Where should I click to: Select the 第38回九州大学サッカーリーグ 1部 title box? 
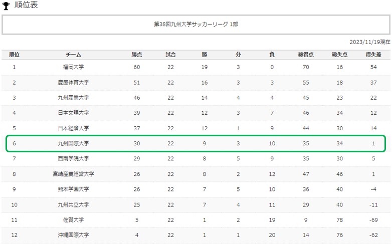tap(196, 25)
